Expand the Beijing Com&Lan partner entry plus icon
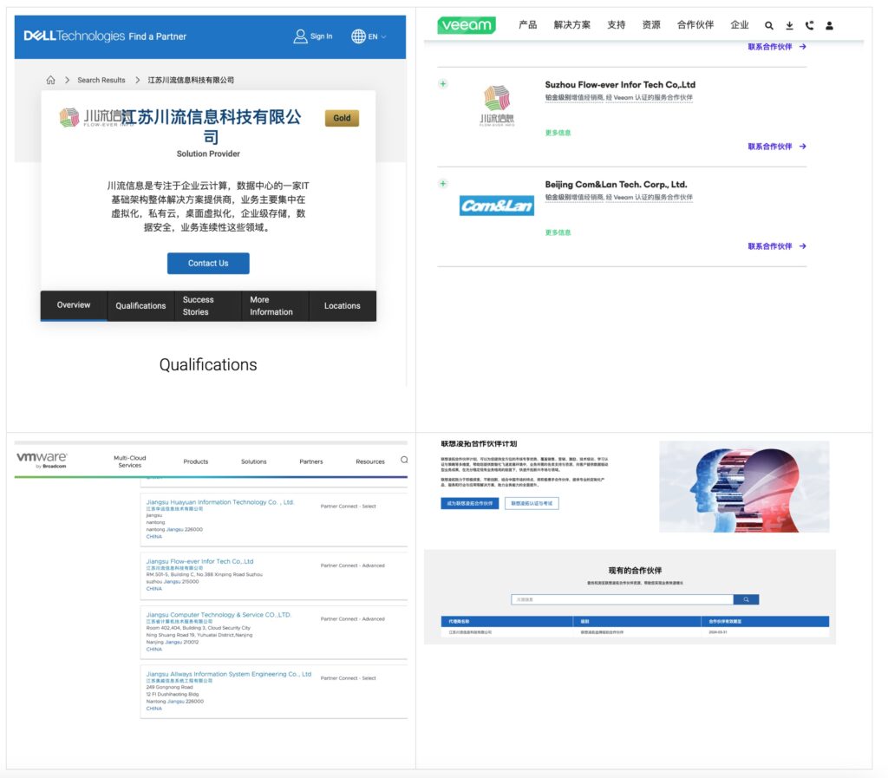Screen dimensions: 888x778 [x=443, y=184]
